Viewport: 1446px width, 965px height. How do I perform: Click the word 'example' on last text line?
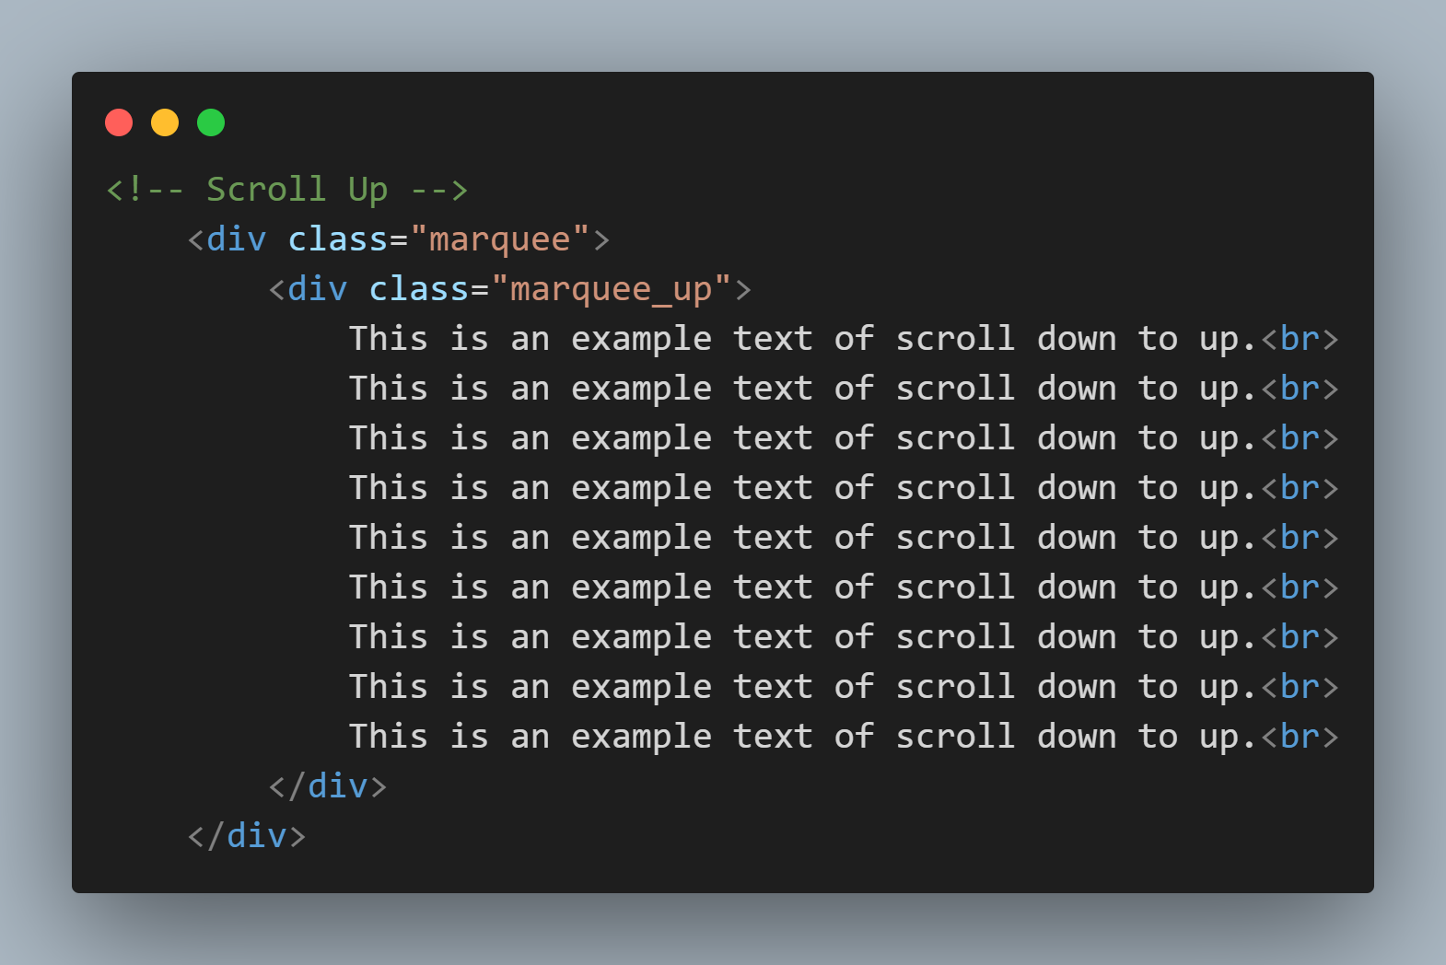641,737
